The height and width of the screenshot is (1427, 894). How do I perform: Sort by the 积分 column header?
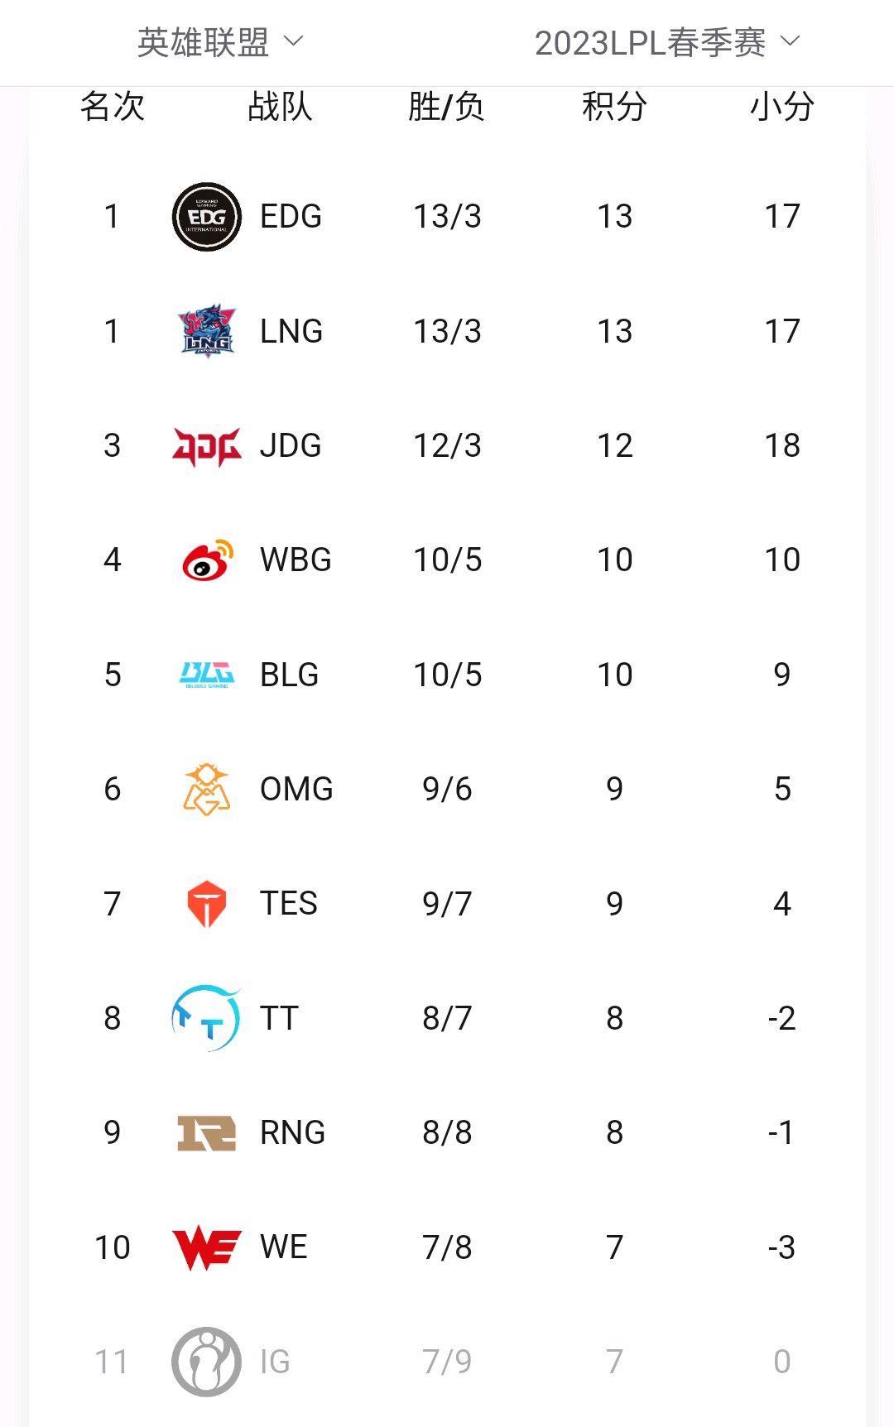pyautogui.click(x=613, y=107)
